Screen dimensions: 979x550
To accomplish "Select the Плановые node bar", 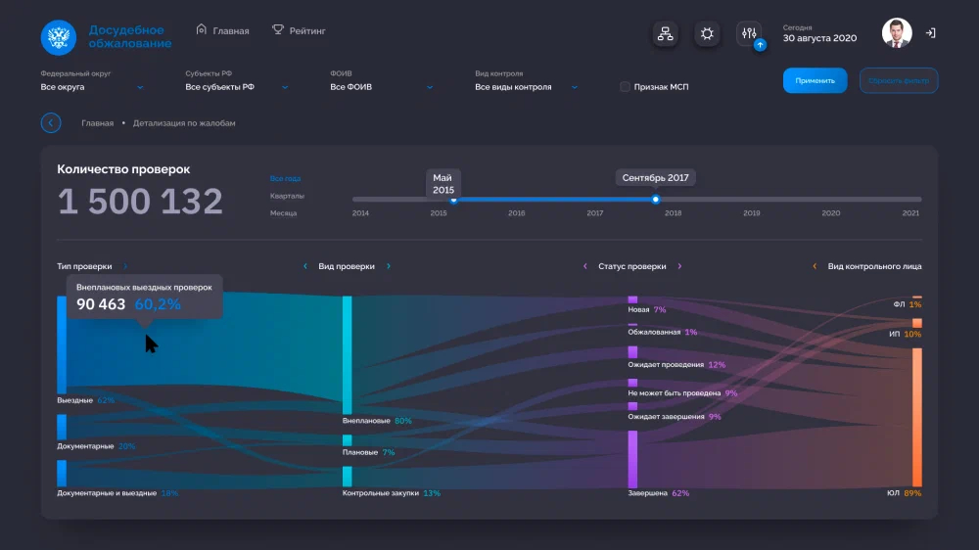I will 348,440.
